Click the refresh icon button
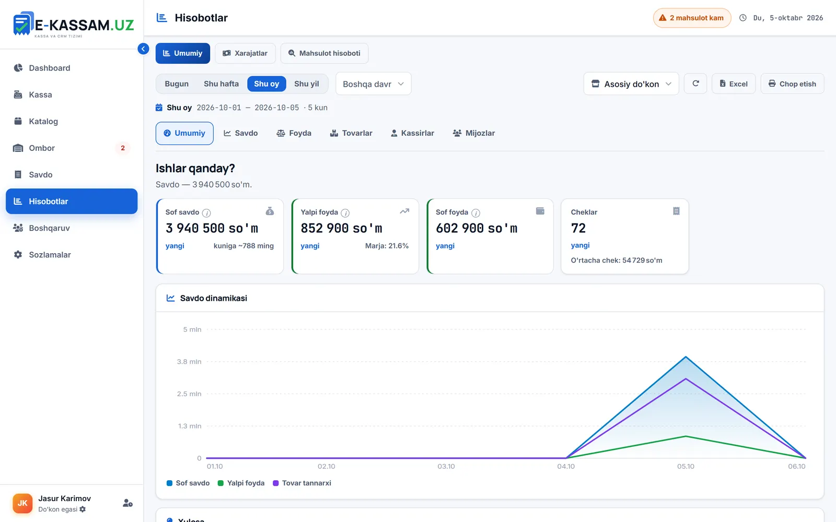 [696, 84]
